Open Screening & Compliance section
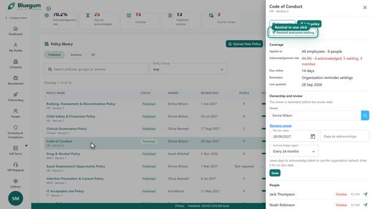Screen dimensions: 373x209 tap(16, 132)
